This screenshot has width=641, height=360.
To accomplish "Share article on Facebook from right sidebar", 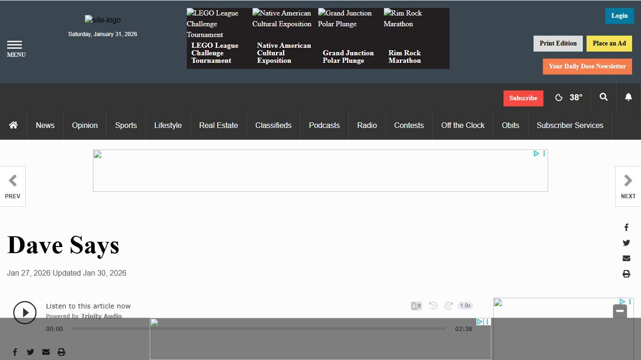I will 626,227.
